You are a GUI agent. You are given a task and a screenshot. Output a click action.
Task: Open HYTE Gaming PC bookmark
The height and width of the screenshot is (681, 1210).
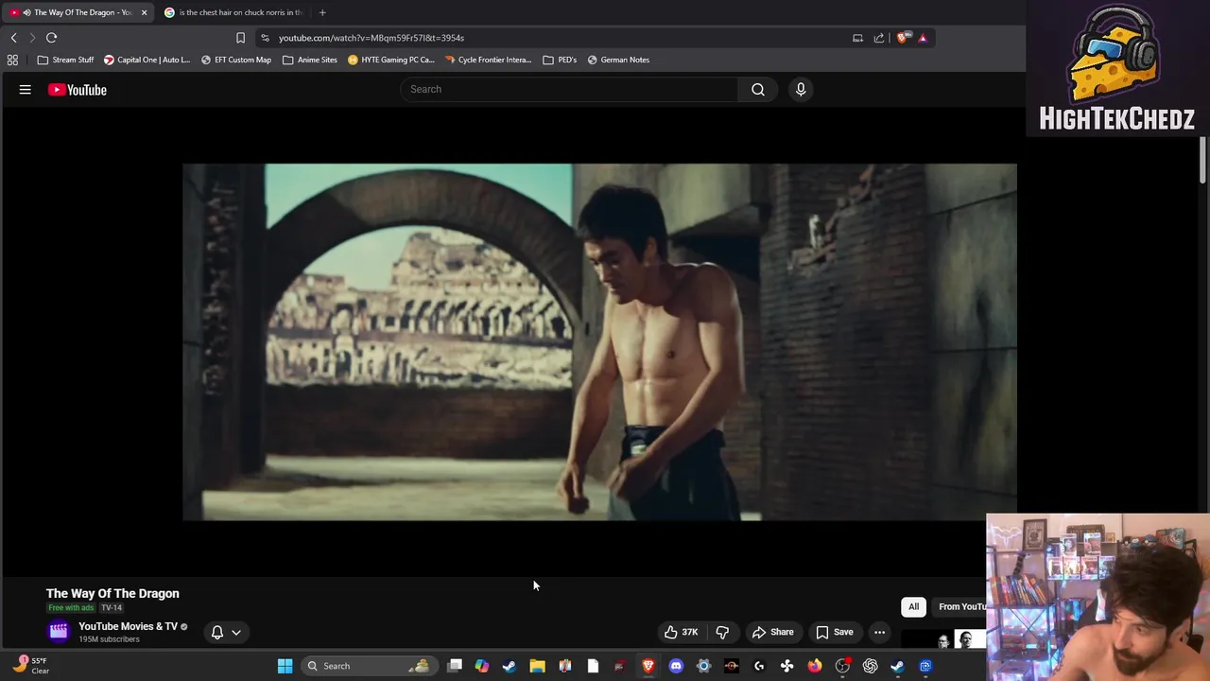click(390, 60)
